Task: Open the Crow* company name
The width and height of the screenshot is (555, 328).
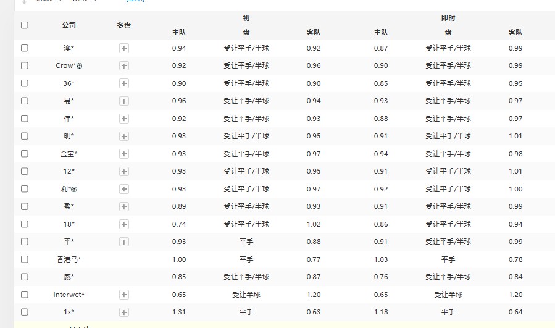Action: pyautogui.click(x=65, y=65)
